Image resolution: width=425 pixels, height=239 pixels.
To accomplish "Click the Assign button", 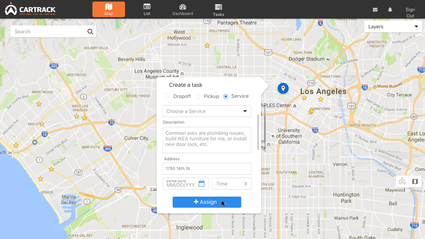I will tap(207, 202).
